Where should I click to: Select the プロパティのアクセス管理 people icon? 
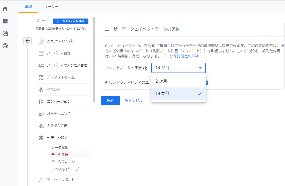(x=41, y=65)
